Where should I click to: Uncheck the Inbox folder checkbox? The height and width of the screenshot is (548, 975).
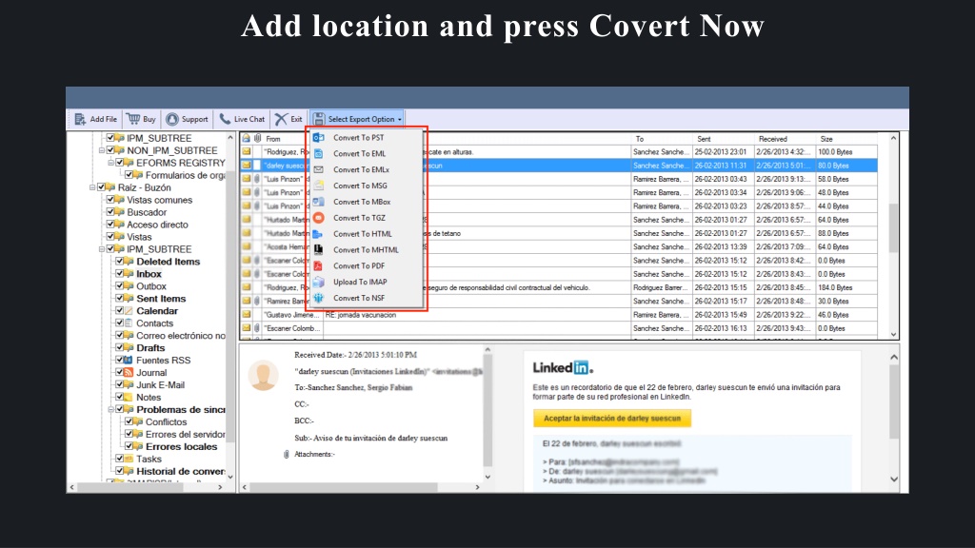(x=119, y=274)
